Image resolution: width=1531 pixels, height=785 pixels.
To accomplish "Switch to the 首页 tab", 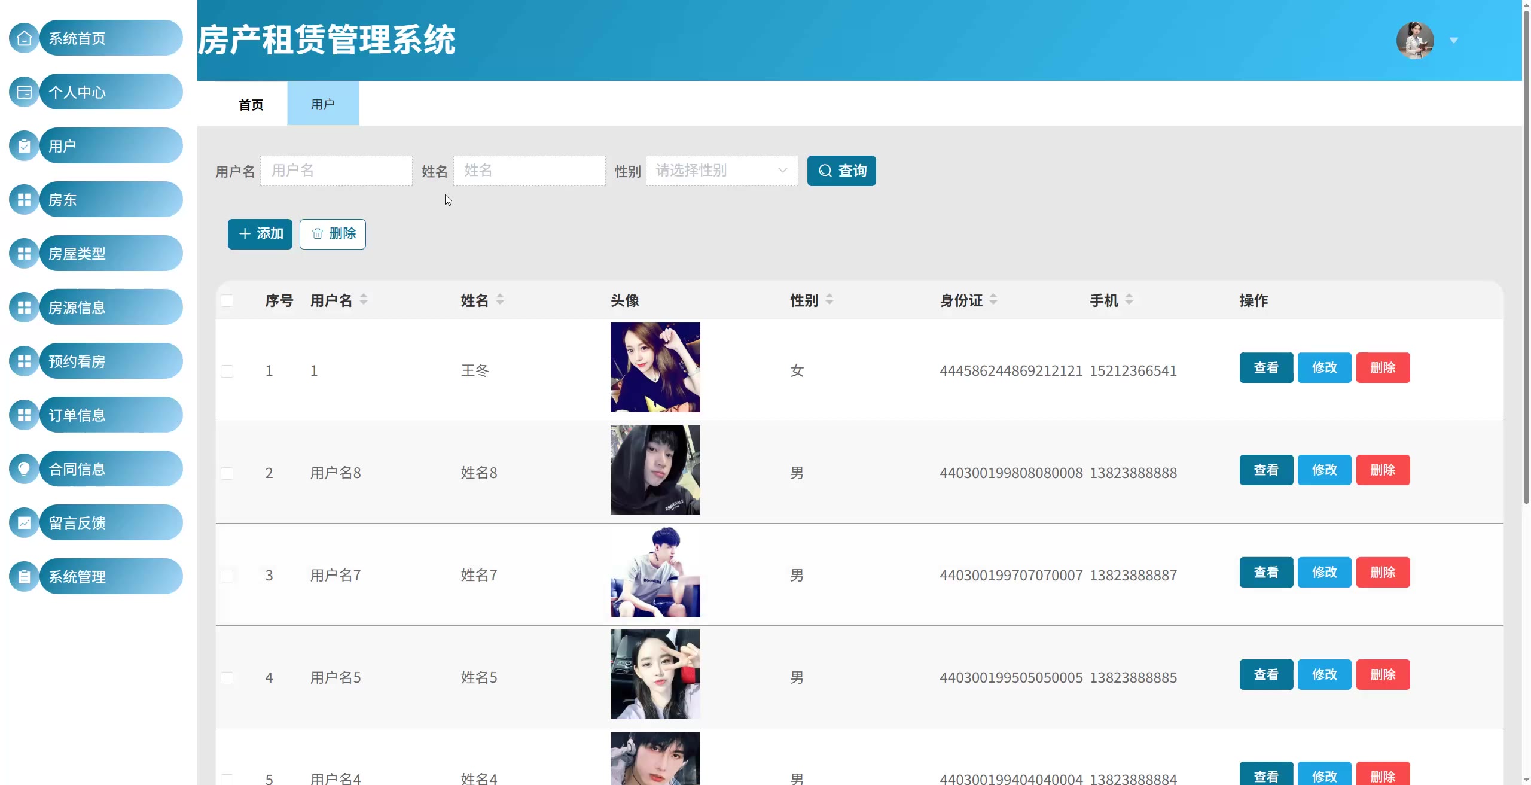I will (251, 105).
